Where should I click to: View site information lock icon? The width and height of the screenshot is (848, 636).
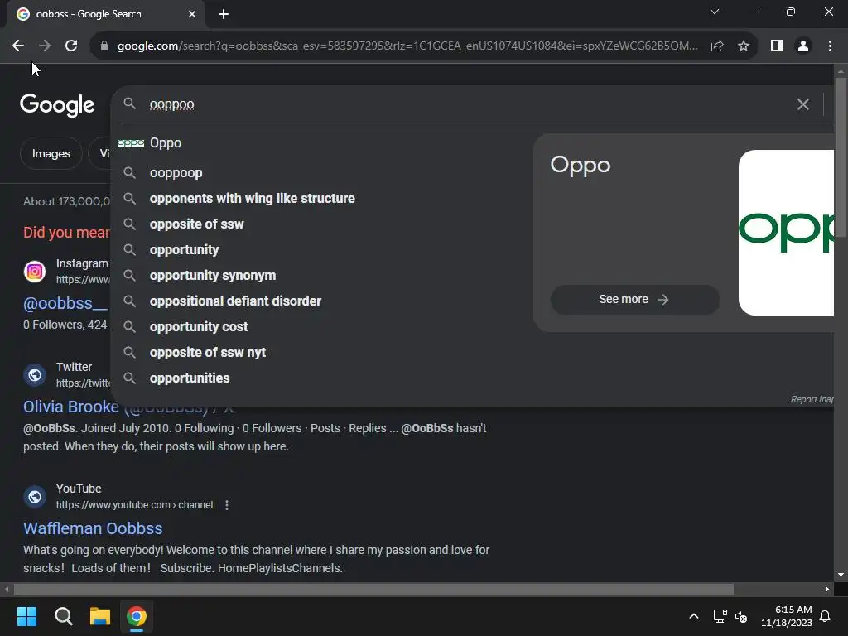click(104, 46)
